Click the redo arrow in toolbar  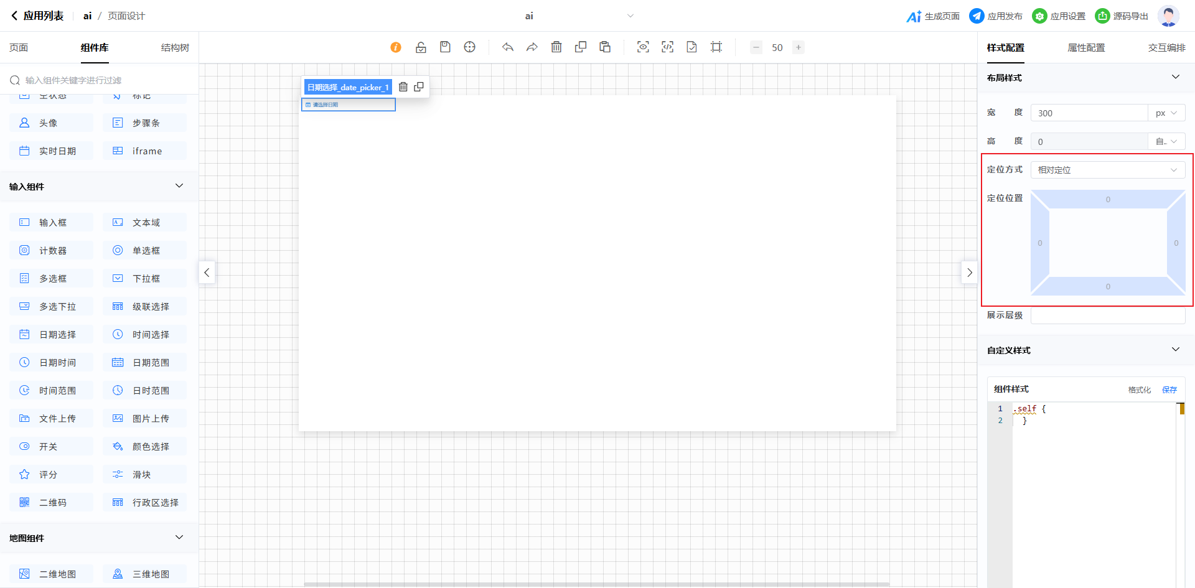click(532, 47)
